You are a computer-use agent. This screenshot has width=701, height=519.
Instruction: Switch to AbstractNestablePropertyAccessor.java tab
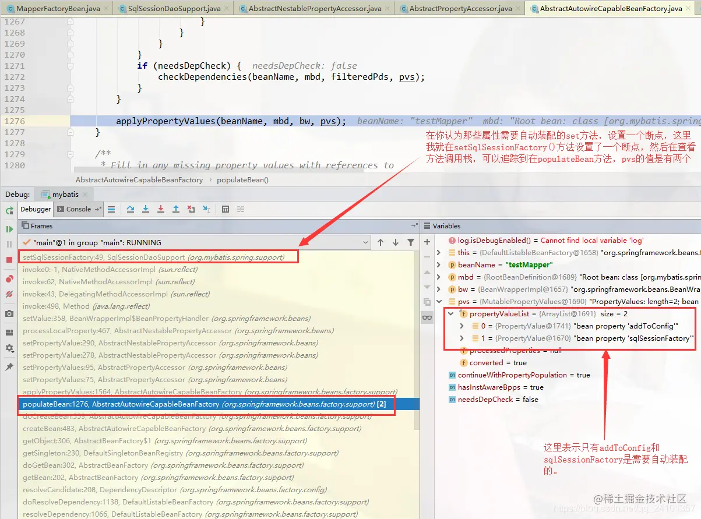pos(314,9)
